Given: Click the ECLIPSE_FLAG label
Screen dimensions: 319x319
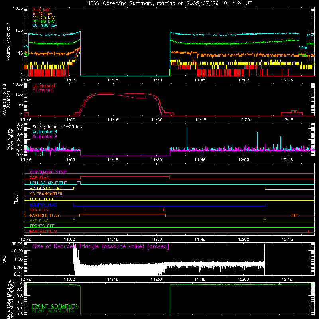Looking at the screenshot, I should [43, 205].
